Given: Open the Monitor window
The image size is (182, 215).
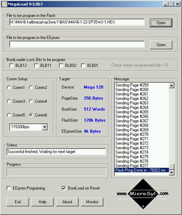Looking at the screenshot, I should coord(92,202).
